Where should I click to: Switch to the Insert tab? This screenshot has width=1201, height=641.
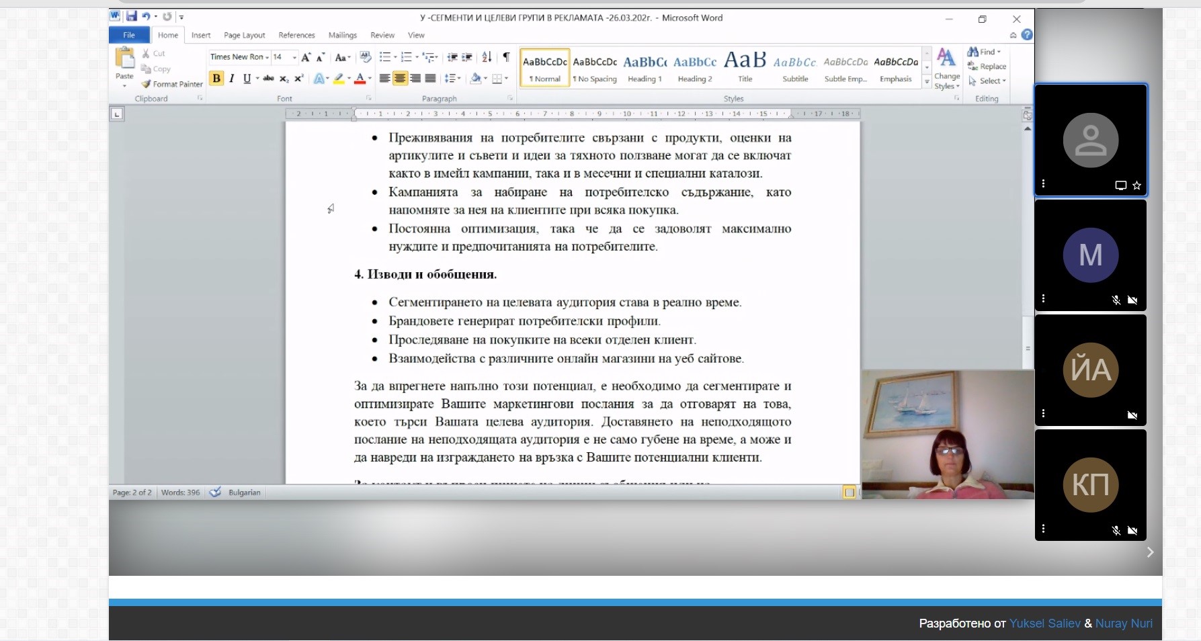click(201, 35)
